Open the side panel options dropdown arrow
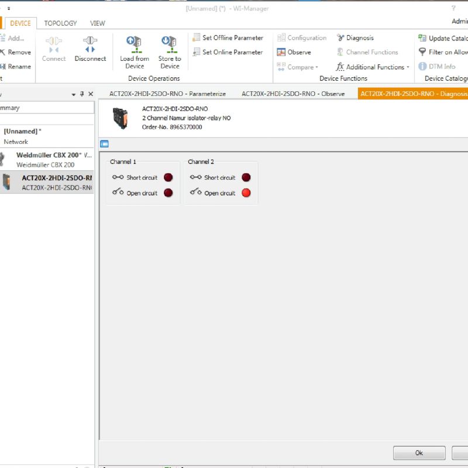The height and width of the screenshot is (468, 468). pyautogui.click(x=74, y=94)
